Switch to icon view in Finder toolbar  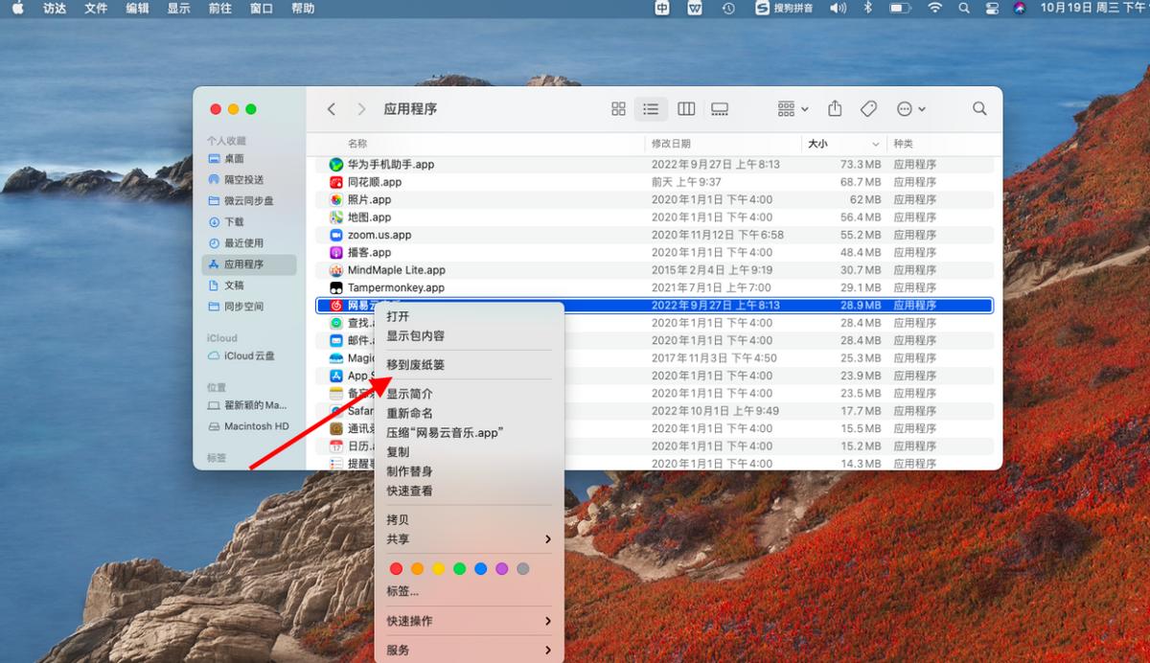pos(618,108)
